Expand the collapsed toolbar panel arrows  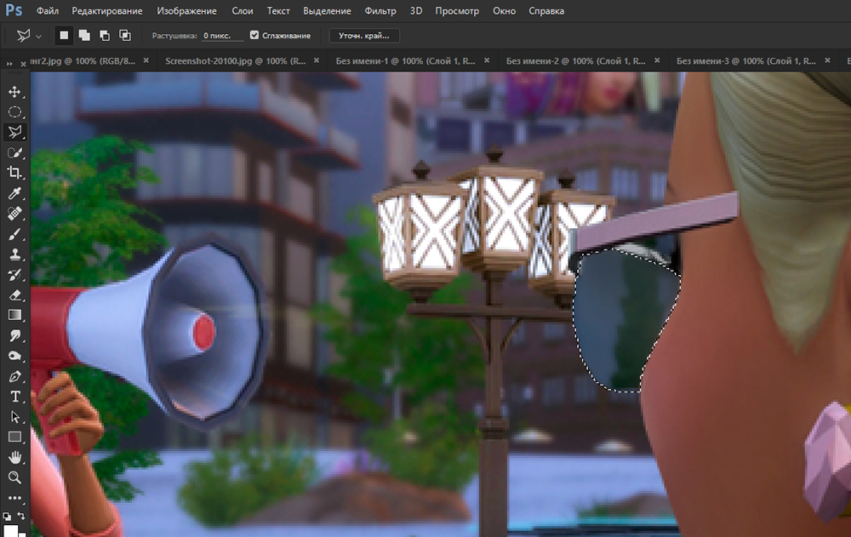(x=10, y=62)
